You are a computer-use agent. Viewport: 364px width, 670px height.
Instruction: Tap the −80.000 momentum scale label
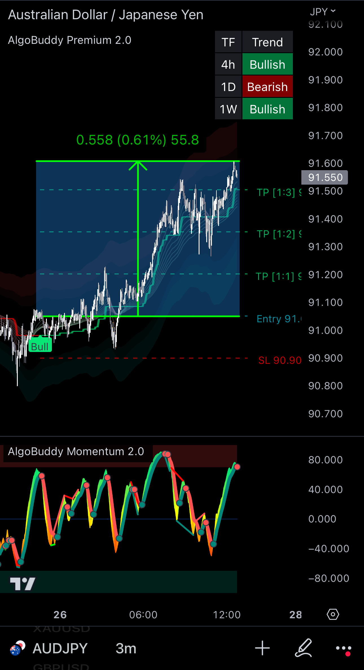click(x=329, y=578)
